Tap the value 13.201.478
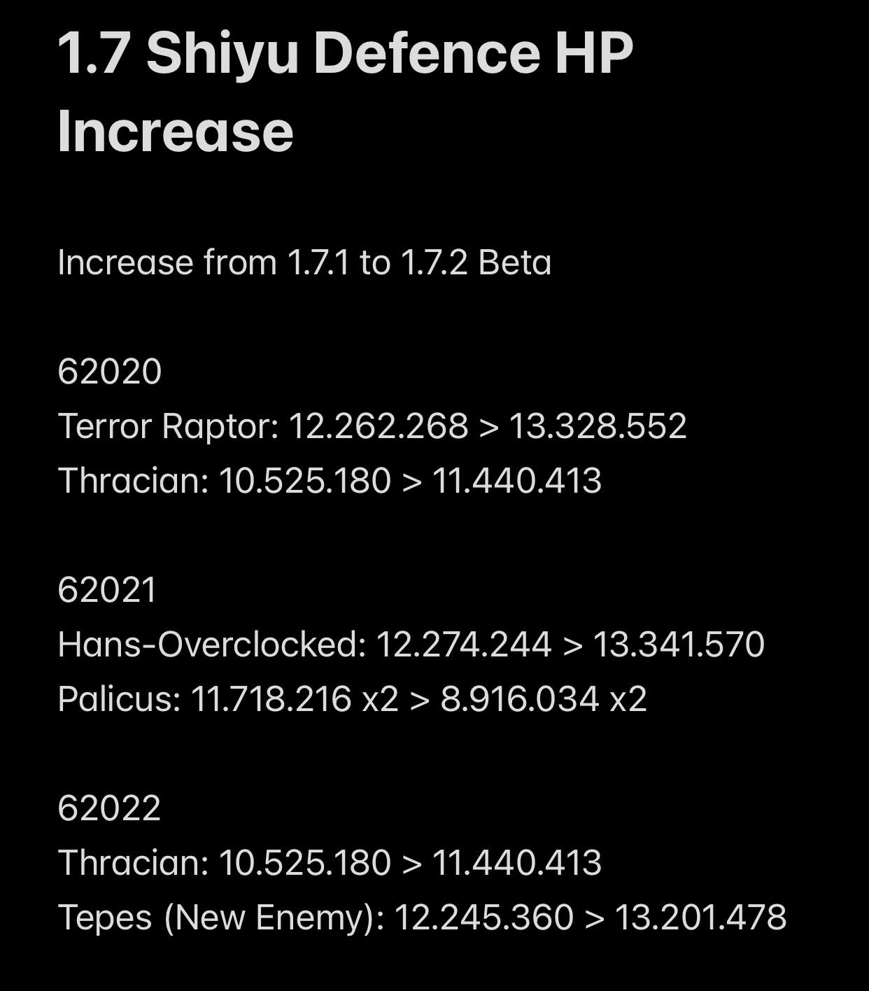869x991 pixels. click(x=700, y=917)
